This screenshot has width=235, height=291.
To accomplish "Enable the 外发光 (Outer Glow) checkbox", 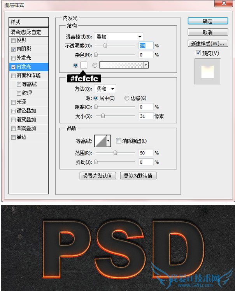I will coord(13,58).
